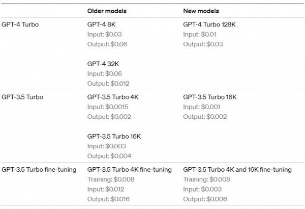This screenshot has height=209, width=305.
Task: Click new GPT-3.5 Turbo 16K Input: $0.001
Action: point(202,107)
